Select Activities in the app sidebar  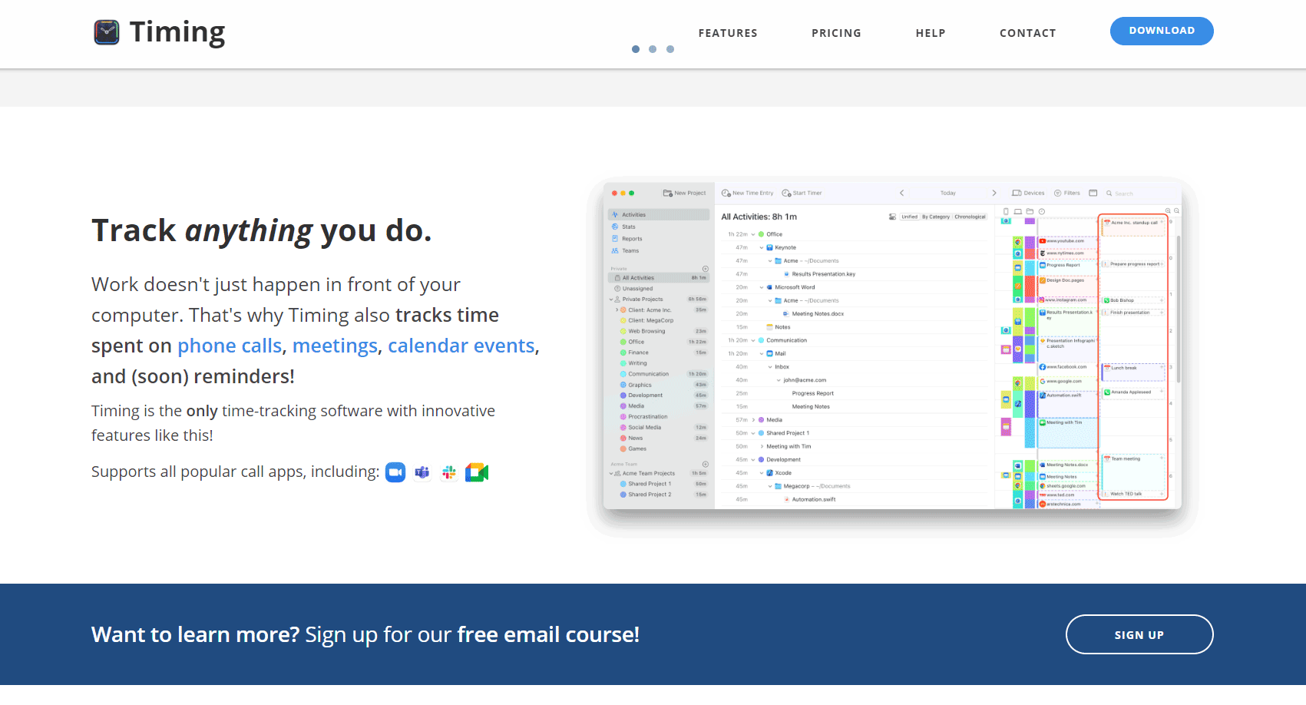(659, 215)
